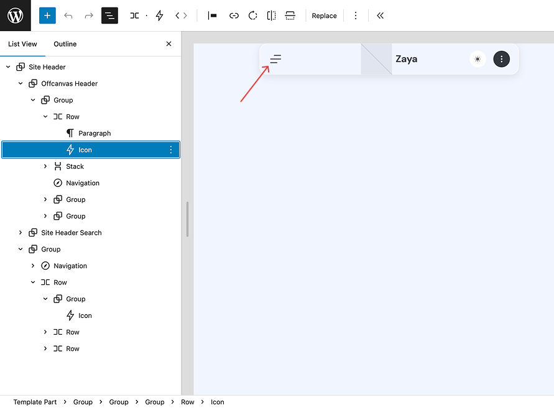Click Template Part in breadcrumb
The width and height of the screenshot is (554, 408).
(x=35, y=402)
